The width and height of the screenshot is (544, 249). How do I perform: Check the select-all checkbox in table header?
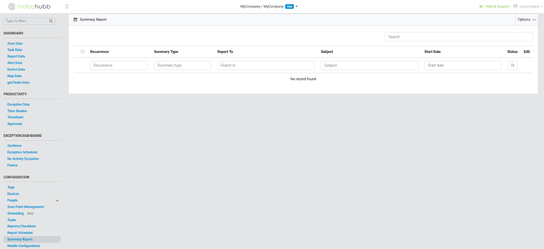point(83,52)
